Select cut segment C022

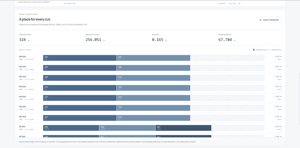coord(153,108)
